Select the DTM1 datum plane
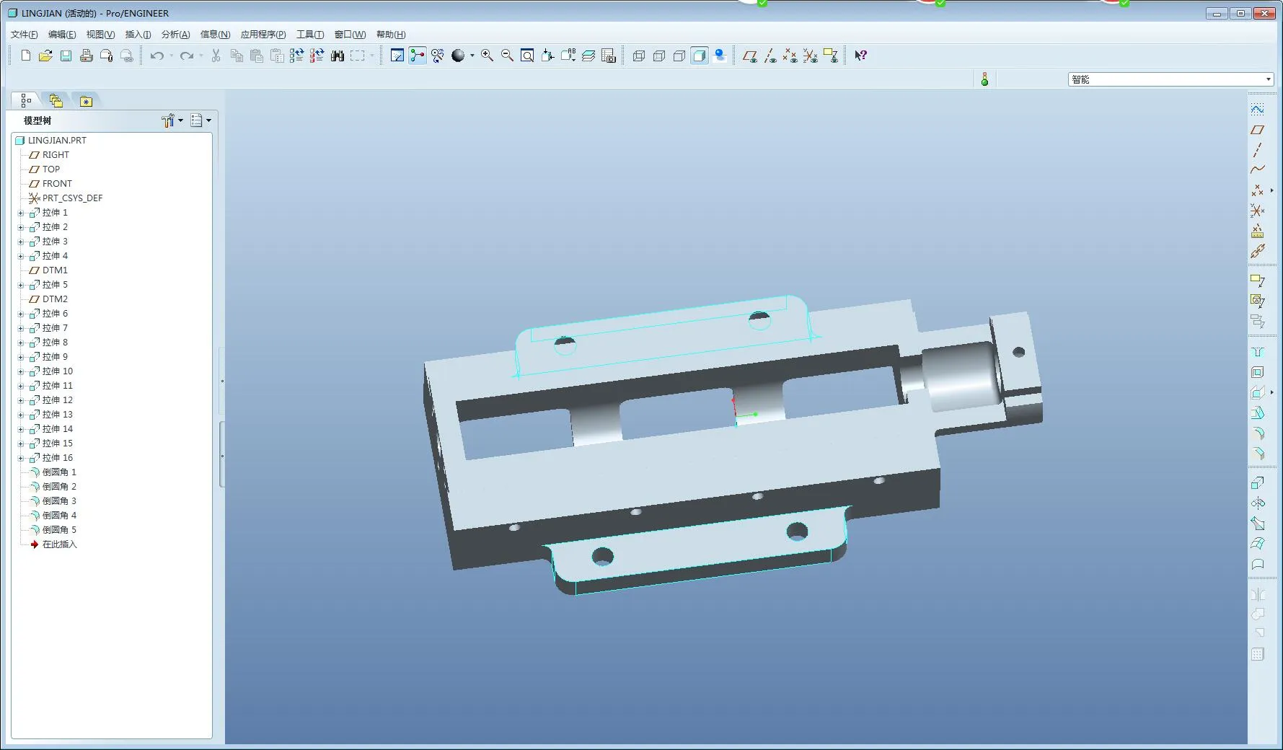Viewport: 1283px width, 750px height. pos(48,270)
